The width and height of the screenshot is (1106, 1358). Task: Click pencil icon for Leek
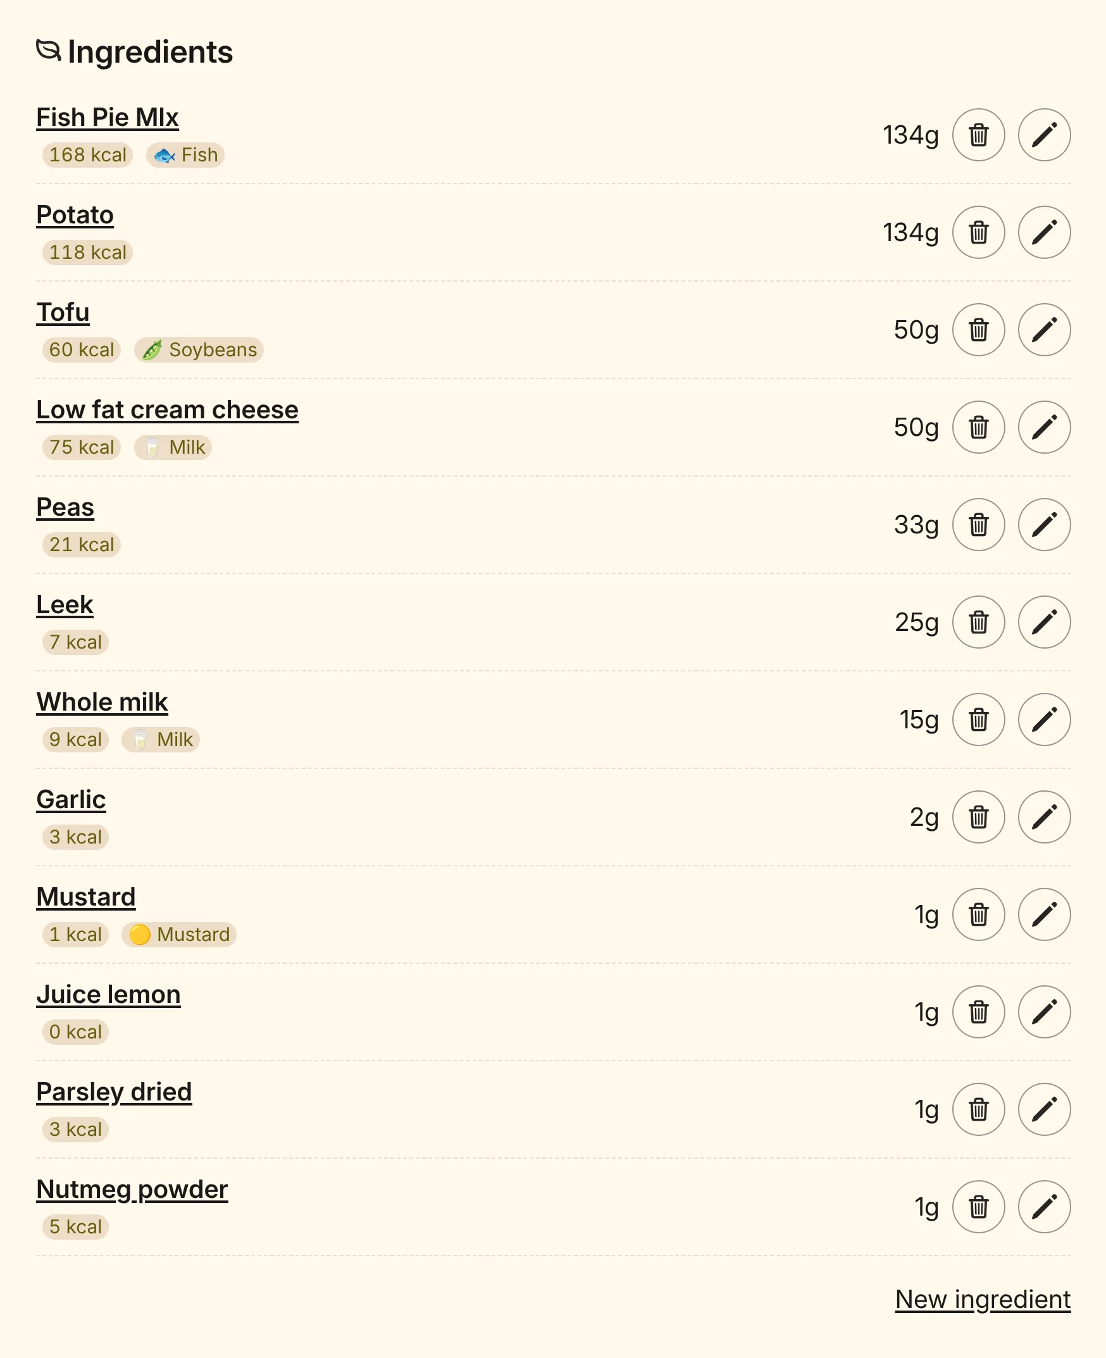1044,623
